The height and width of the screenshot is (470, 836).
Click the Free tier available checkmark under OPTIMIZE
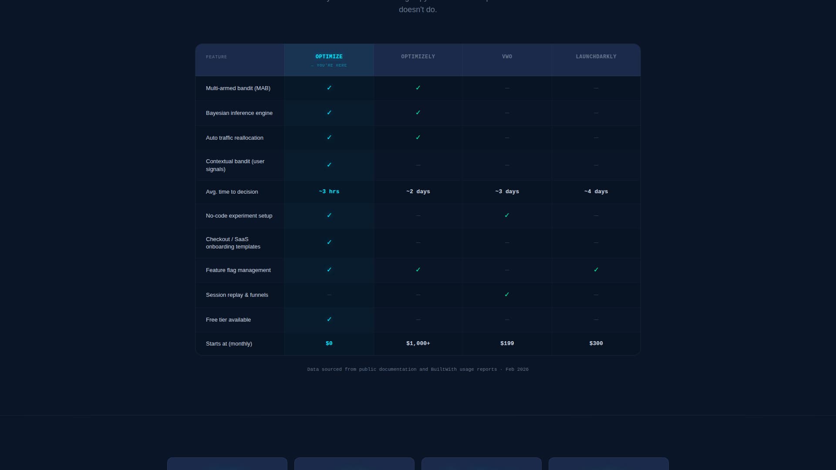pyautogui.click(x=329, y=319)
